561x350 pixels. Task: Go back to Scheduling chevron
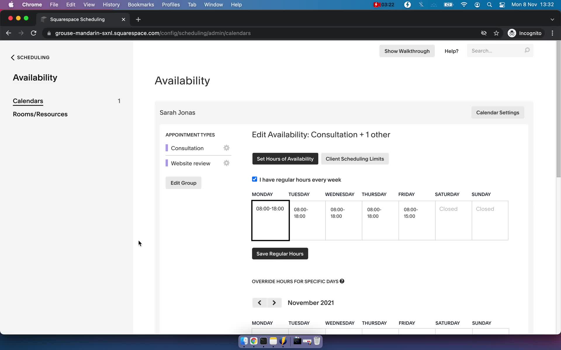13,57
